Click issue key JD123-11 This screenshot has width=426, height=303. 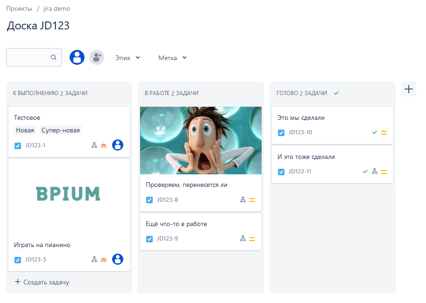pos(300,171)
